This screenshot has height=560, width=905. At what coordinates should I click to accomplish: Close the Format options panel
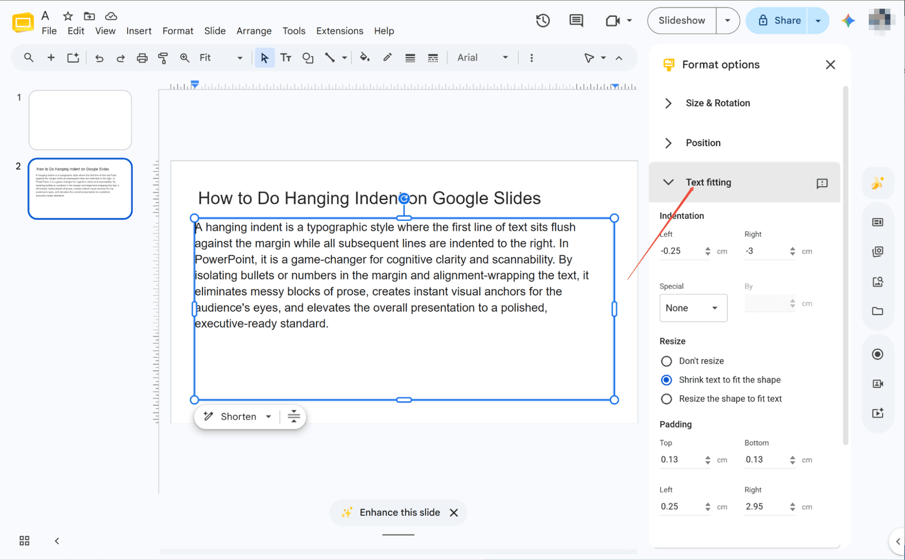[x=830, y=64]
